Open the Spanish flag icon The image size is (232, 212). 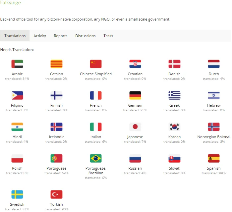[x=214, y=158]
